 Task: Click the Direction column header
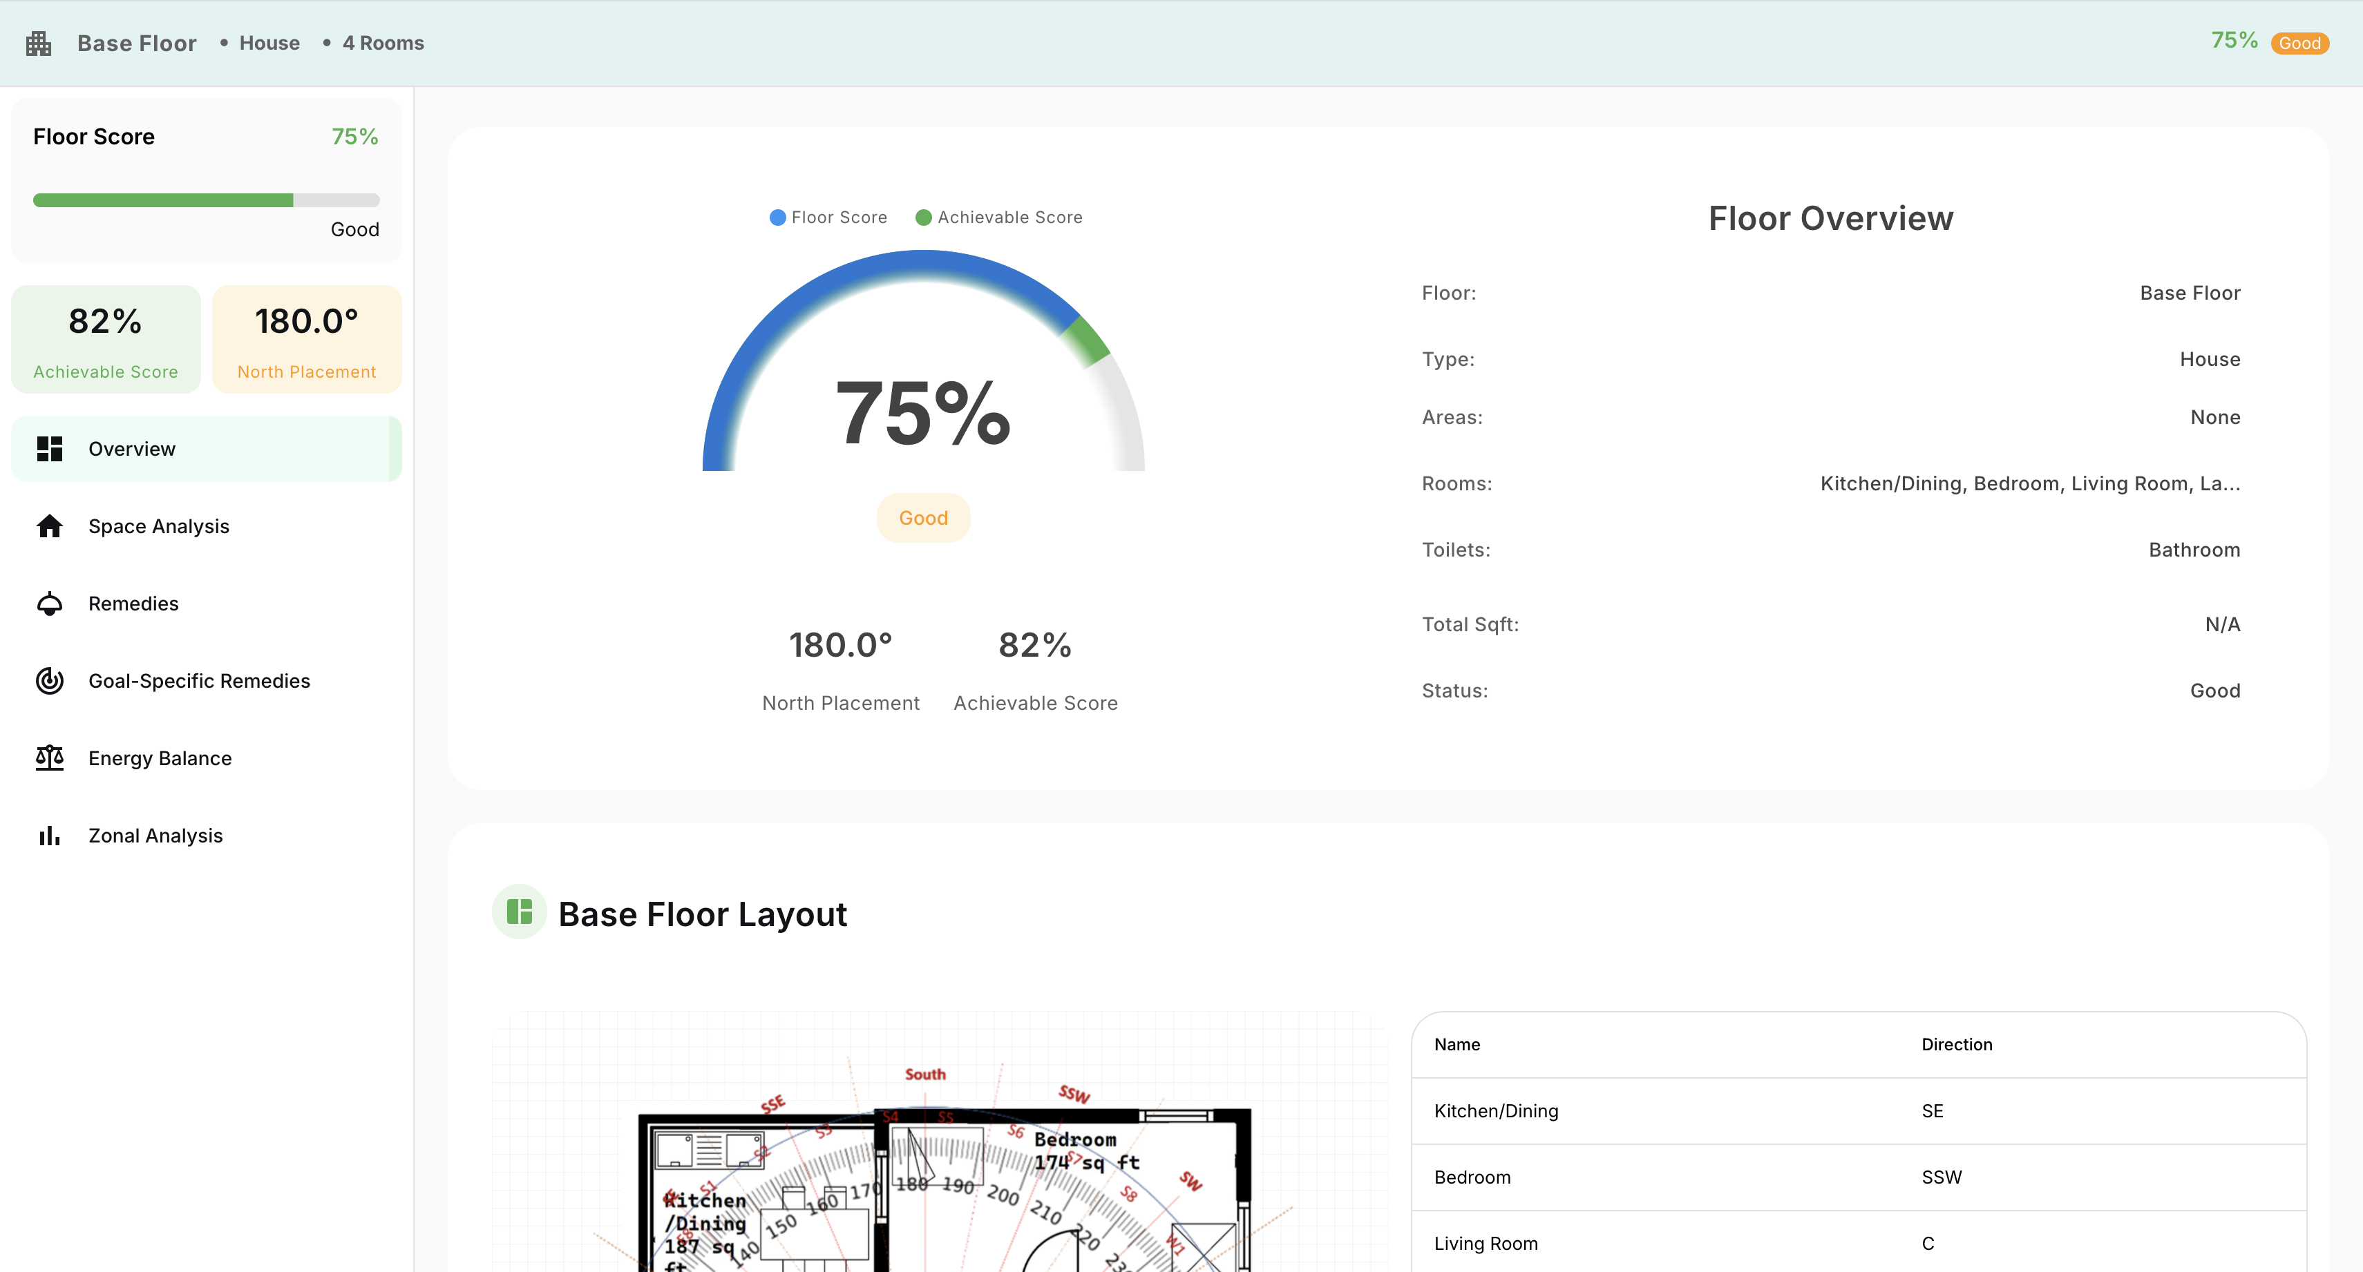(x=1957, y=1043)
